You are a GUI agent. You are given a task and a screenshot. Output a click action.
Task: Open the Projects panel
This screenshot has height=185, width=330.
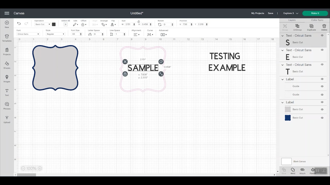pos(7,51)
